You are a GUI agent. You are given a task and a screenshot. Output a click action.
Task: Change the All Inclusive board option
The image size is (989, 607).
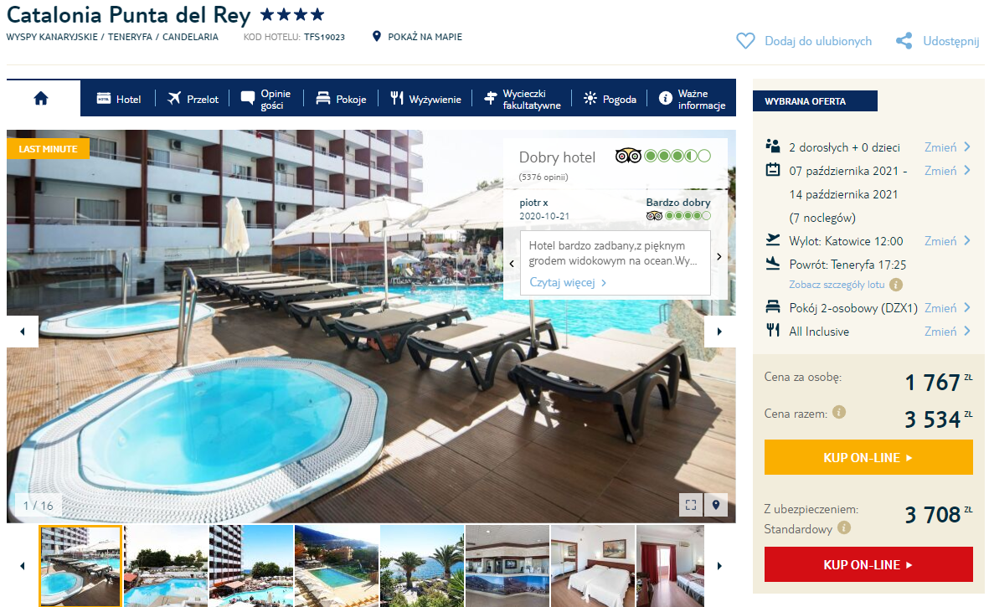click(x=947, y=332)
